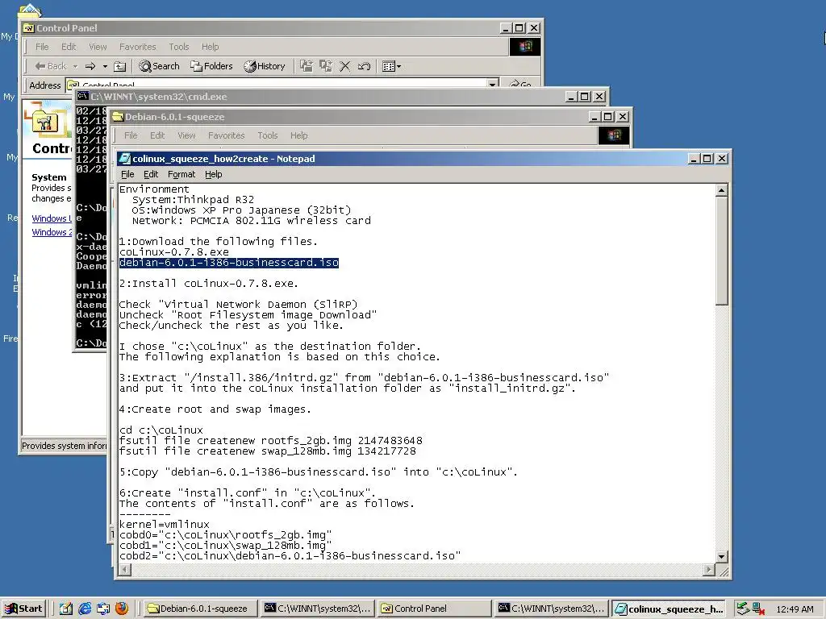The image size is (826, 619).
Task: Click the Notepad title bar icon
Action: [124, 159]
